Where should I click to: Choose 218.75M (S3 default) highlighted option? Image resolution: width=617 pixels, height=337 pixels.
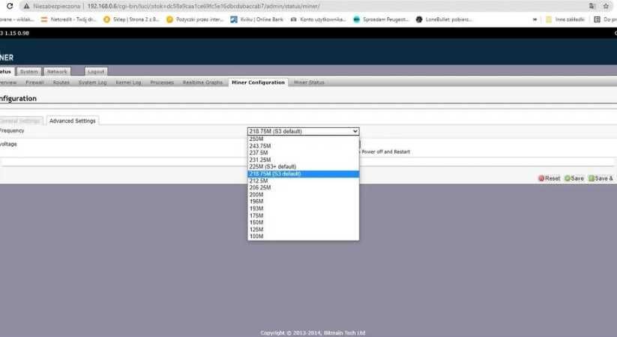point(304,174)
